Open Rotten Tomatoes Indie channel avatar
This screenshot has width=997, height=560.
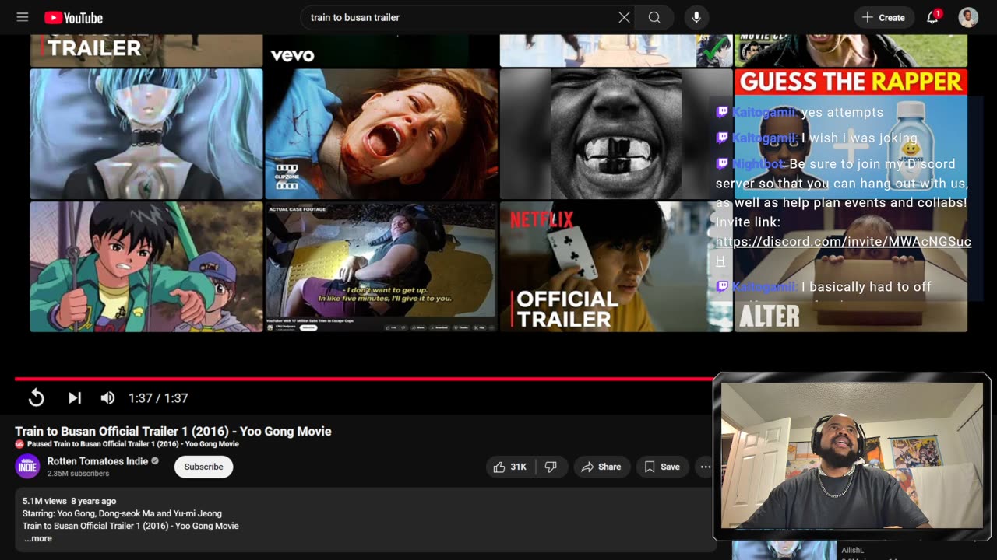[27, 467]
